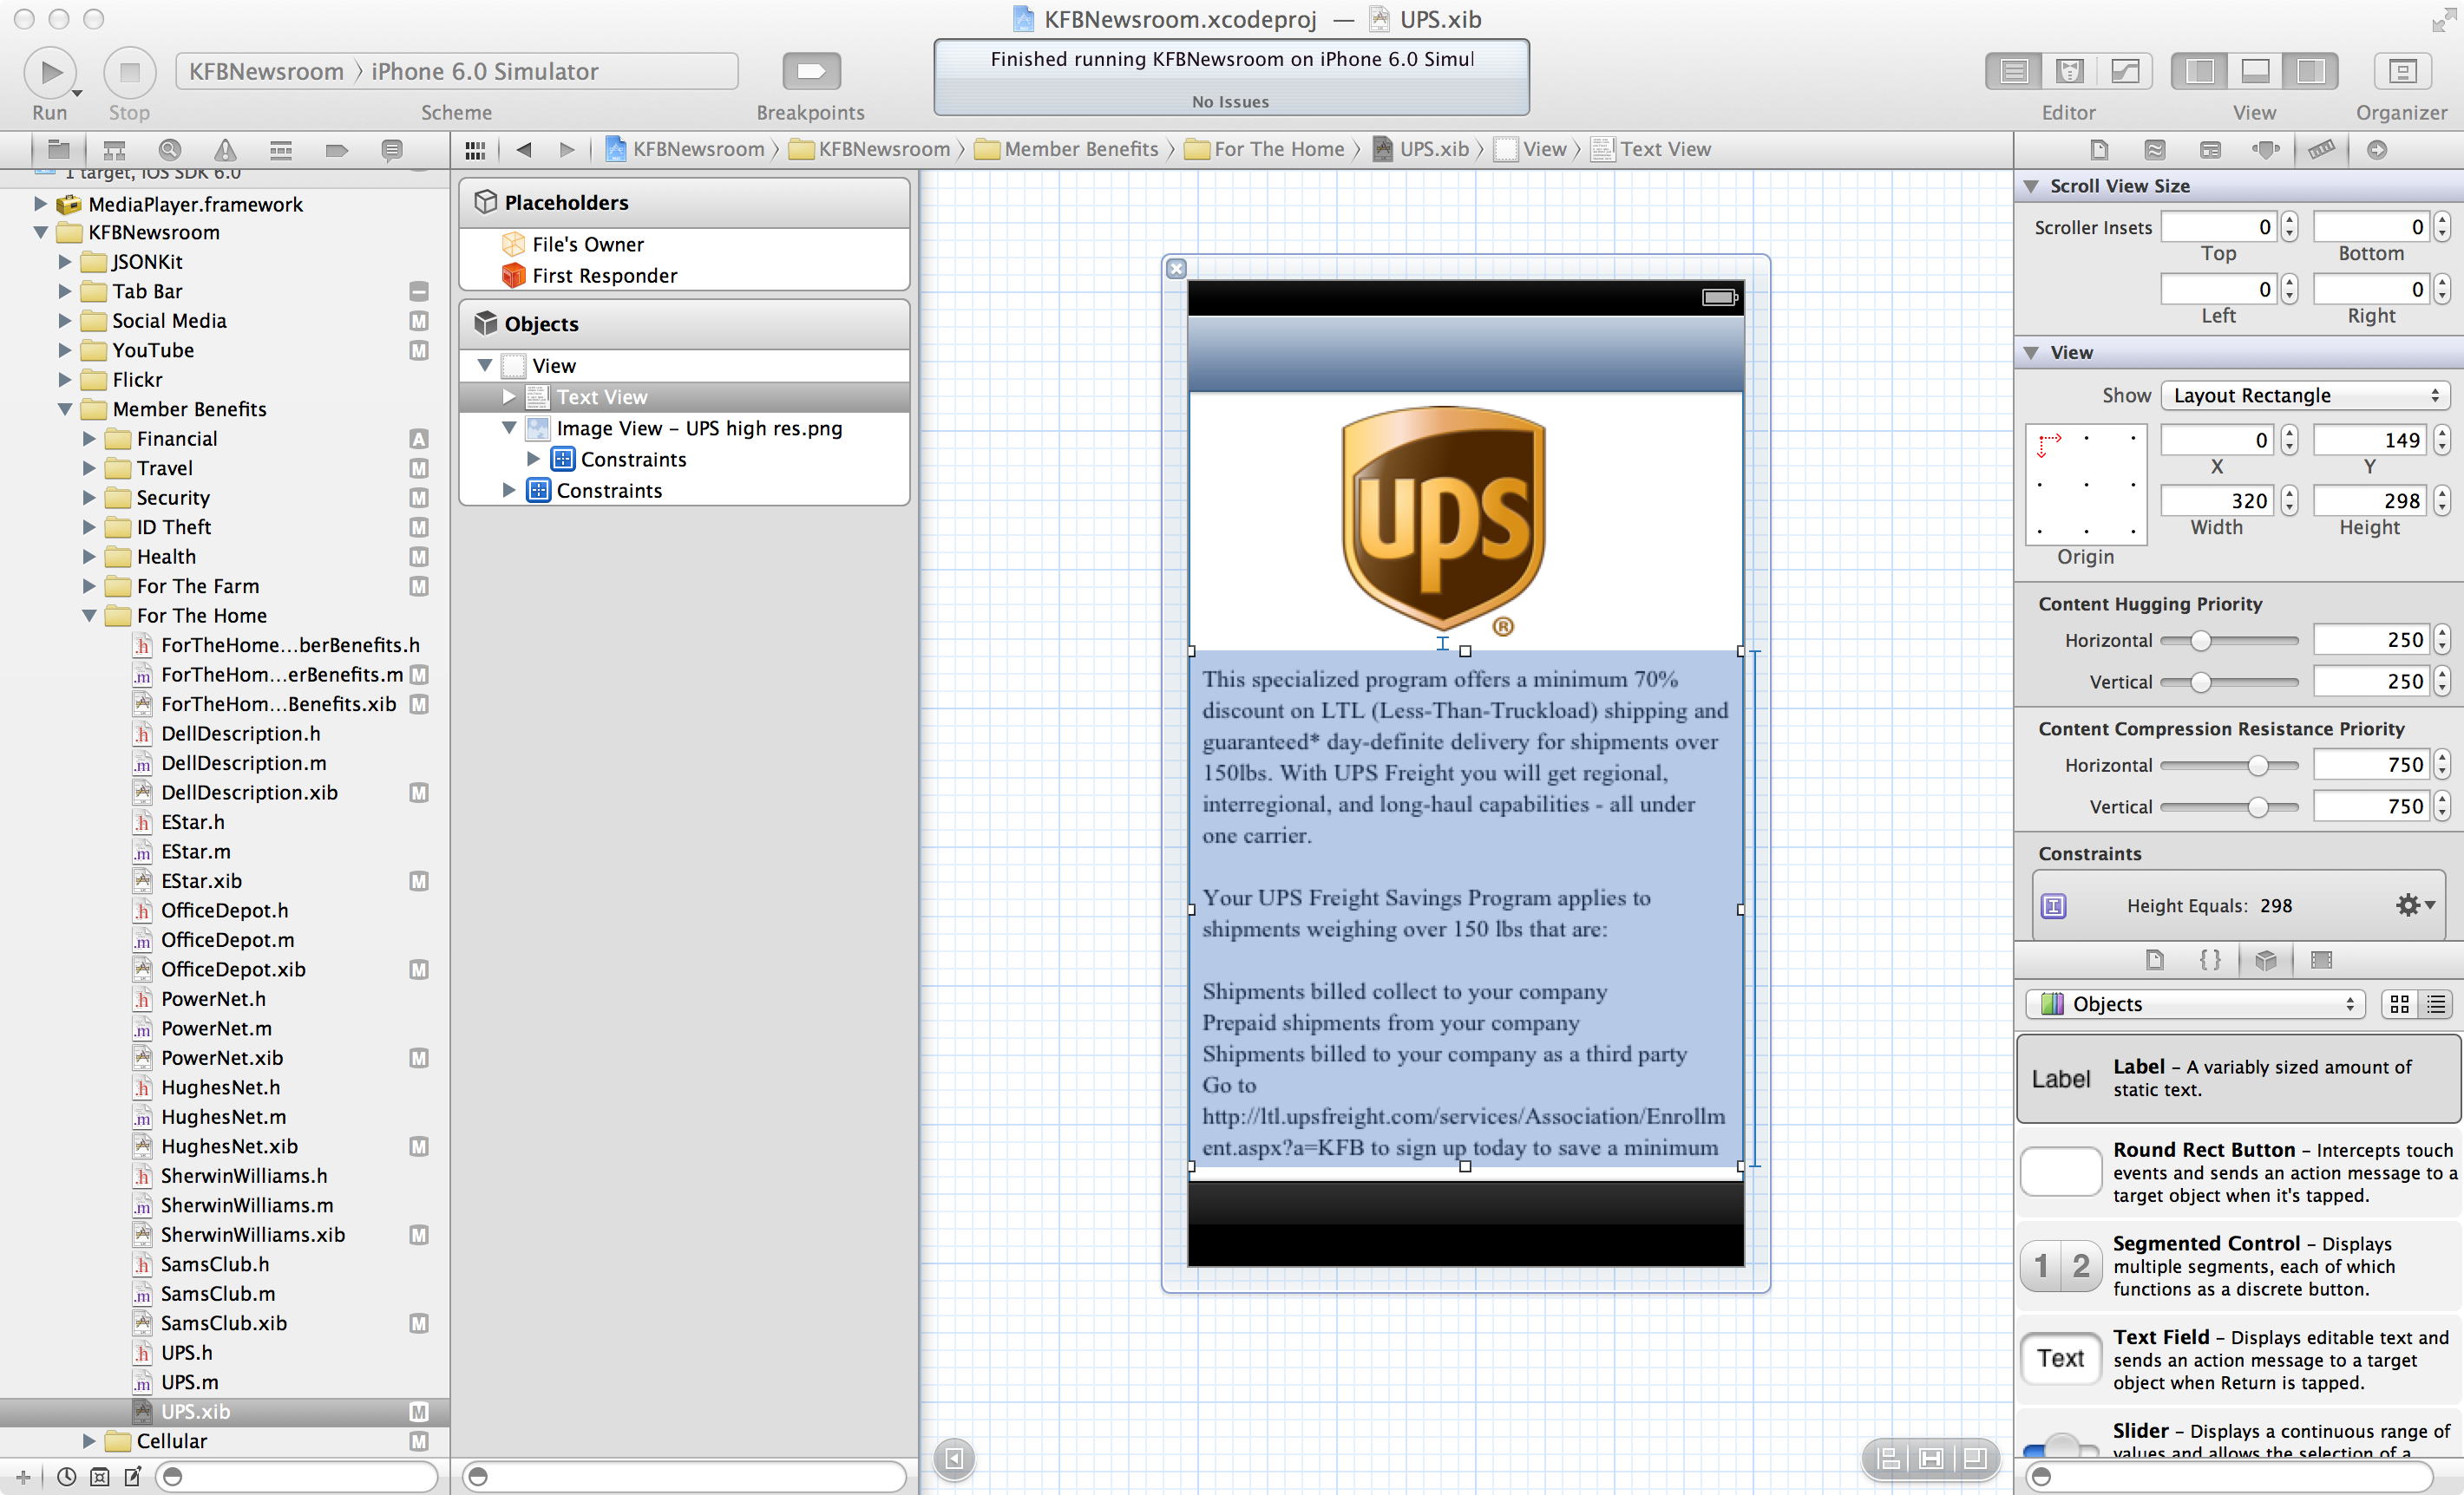Show the Attributes inspector
Image resolution: width=2464 pixels, height=1495 pixels.
click(2265, 150)
